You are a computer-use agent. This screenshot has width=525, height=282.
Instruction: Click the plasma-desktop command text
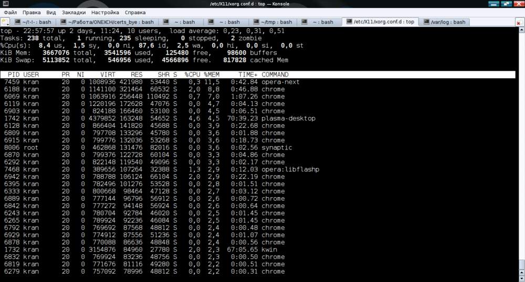289,118
